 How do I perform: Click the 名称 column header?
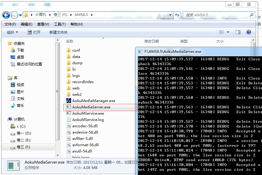pos(70,41)
